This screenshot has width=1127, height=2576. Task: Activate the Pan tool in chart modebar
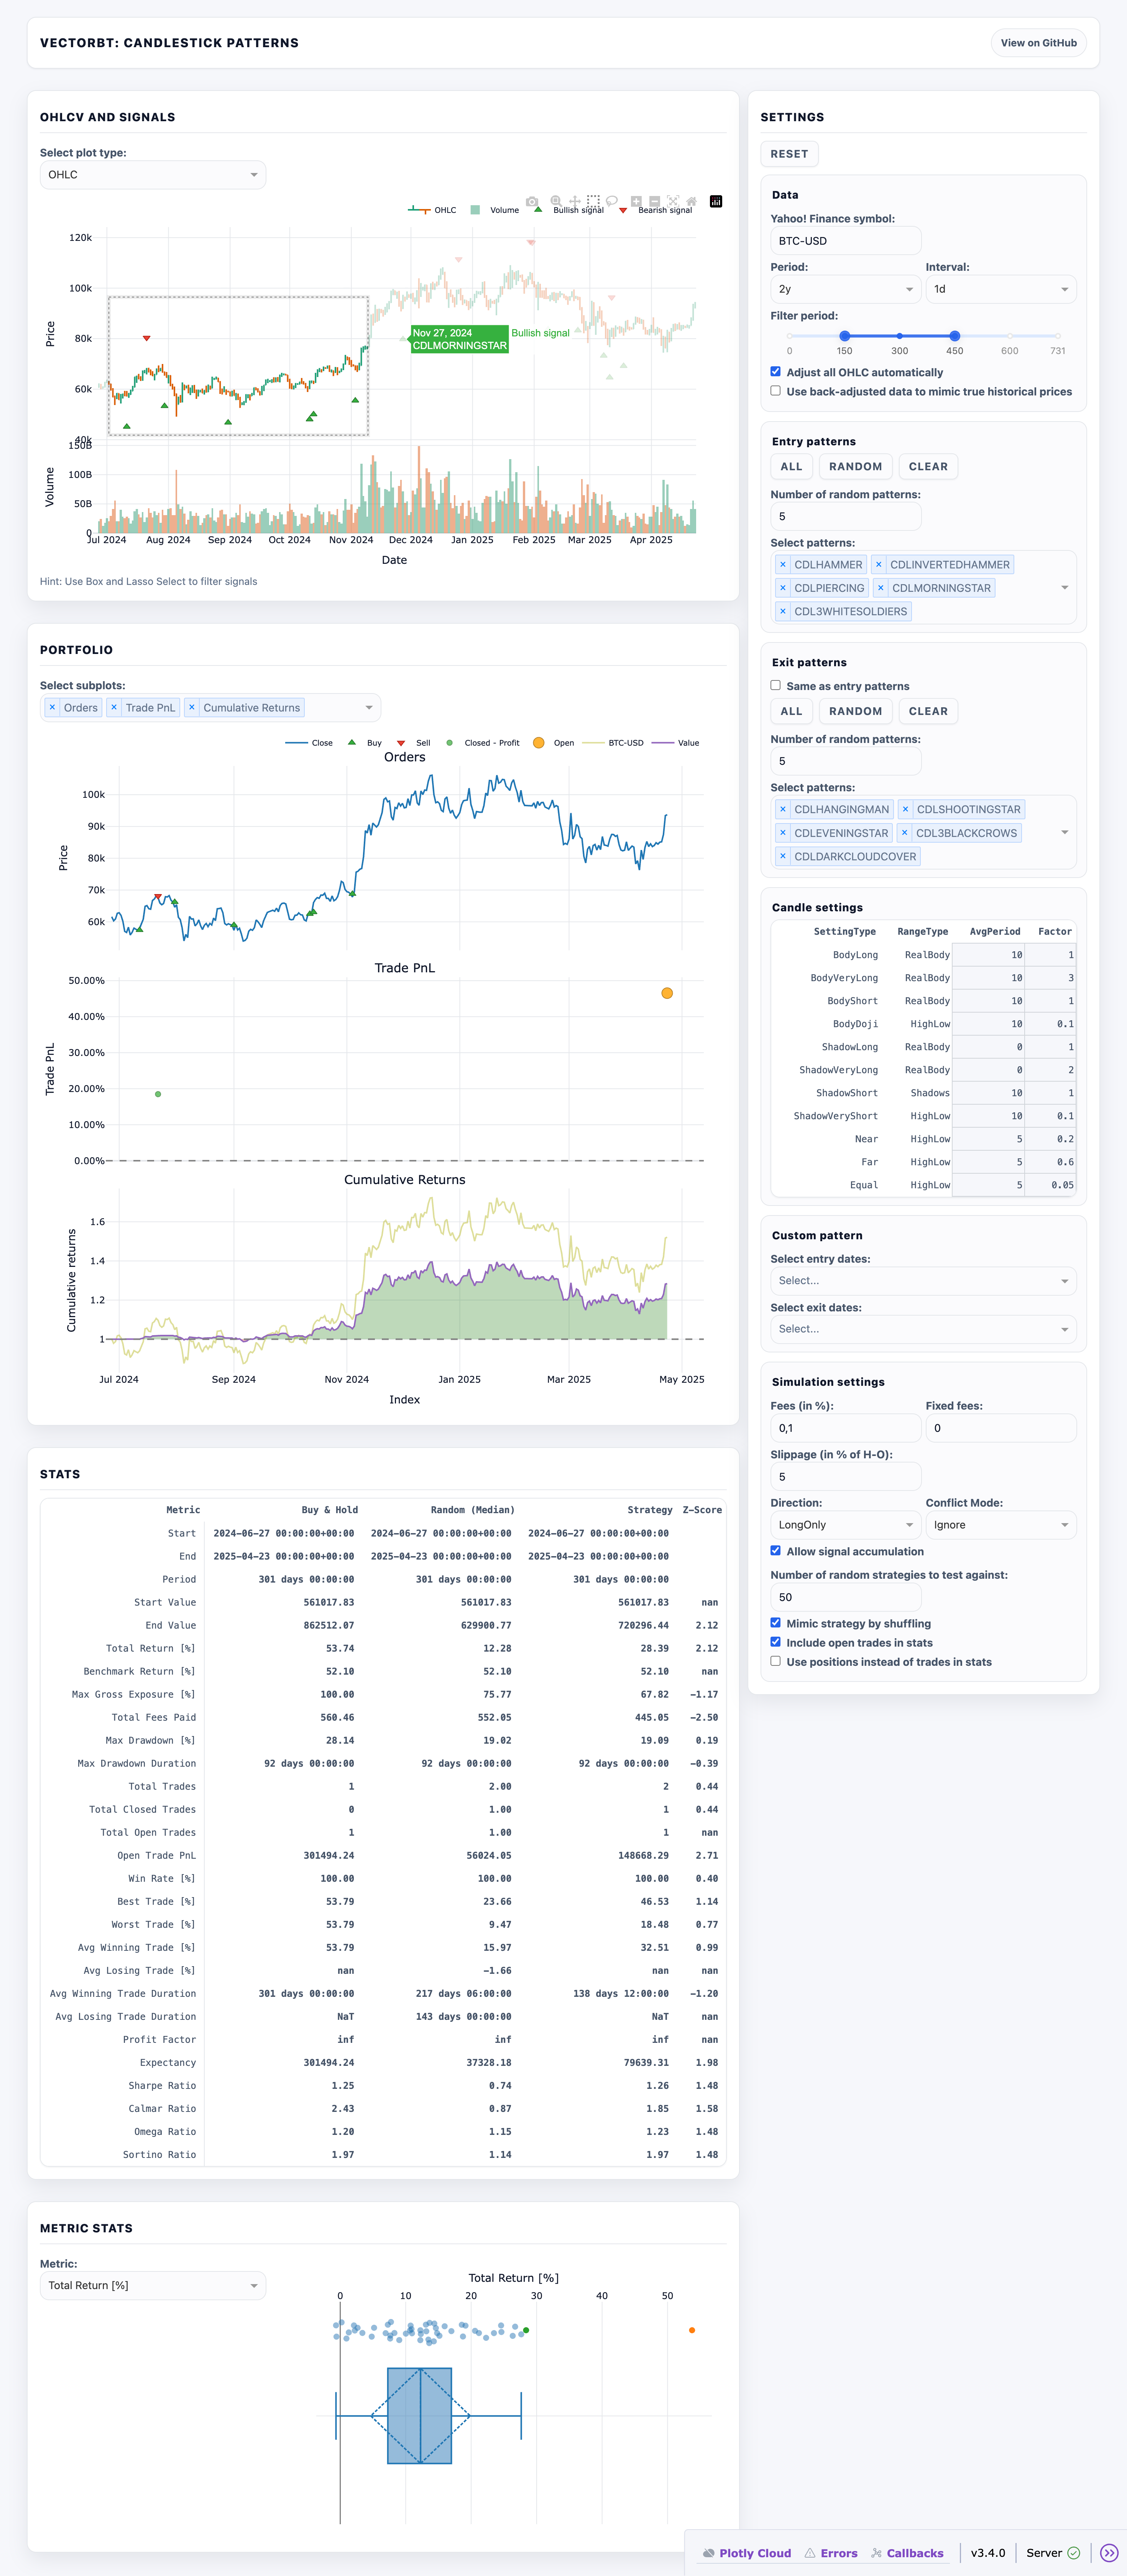pos(575,201)
